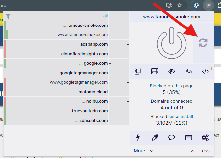The image size is (221, 158).
Task: Click the '4 out of 9' domains value
Action: coord(172,108)
